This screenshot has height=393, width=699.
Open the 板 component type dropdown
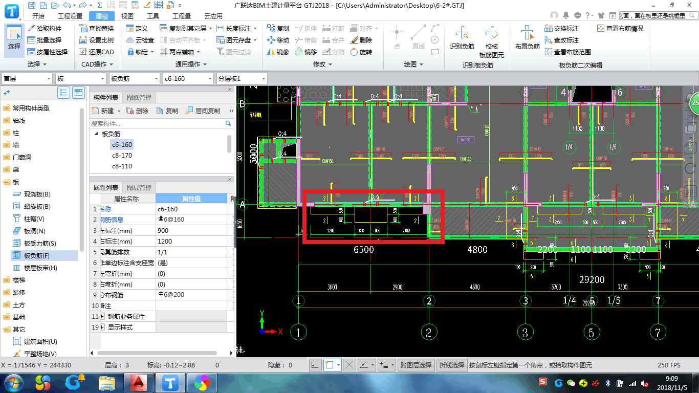[80, 78]
